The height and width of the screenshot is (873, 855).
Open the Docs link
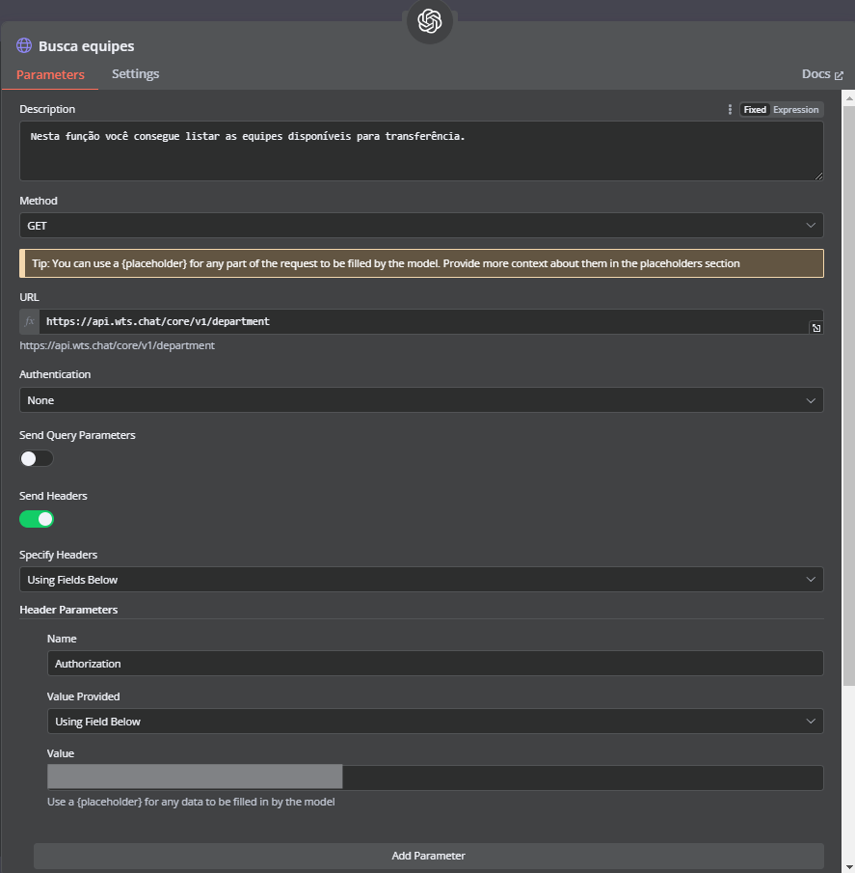(815, 73)
